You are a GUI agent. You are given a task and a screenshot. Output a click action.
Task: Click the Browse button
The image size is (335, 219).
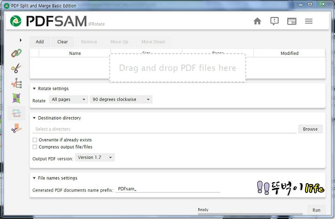click(x=310, y=129)
